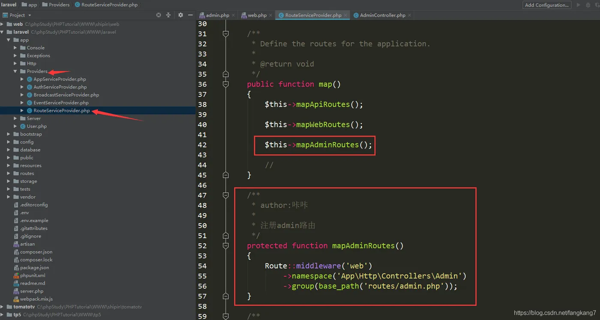Viewport: 600px width, 320px height.
Task: Select BroadcastServiceProvider.php in project tree
Action: click(x=66, y=95)
